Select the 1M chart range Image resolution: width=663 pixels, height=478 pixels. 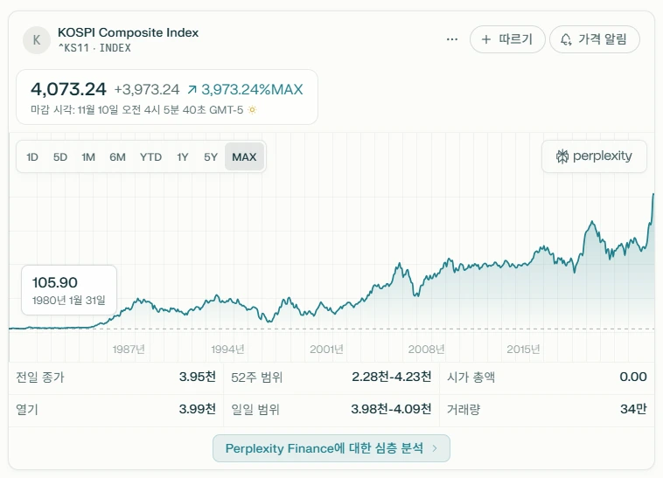point(88,157)
